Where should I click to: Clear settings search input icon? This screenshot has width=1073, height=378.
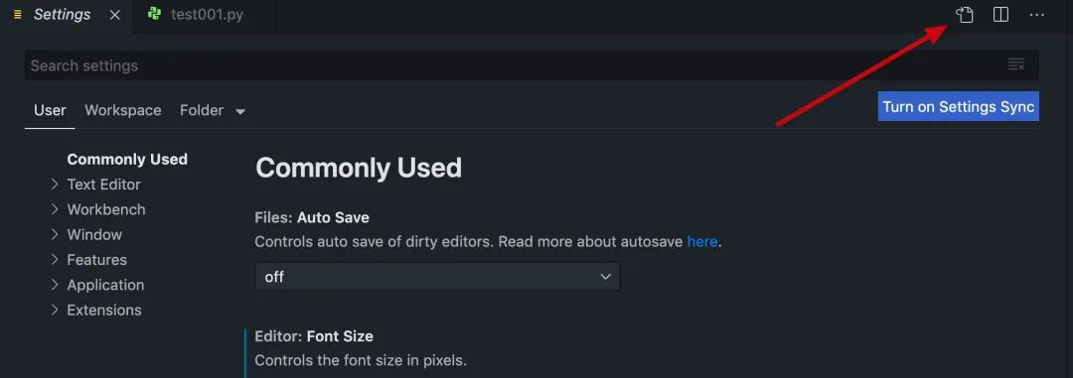pyautogui.click(x=1016, y=64)
